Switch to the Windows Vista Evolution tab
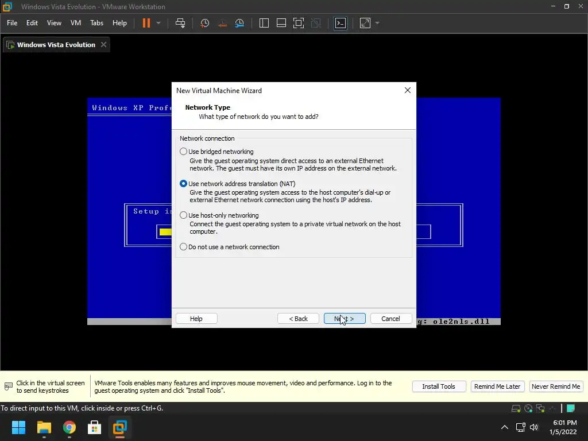 click(56, 45)
